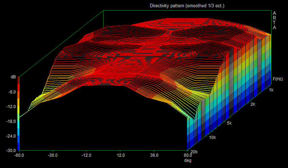Click the deg unit label
The height and width of the screenshot is (168, 288).
tap(188, 160)
